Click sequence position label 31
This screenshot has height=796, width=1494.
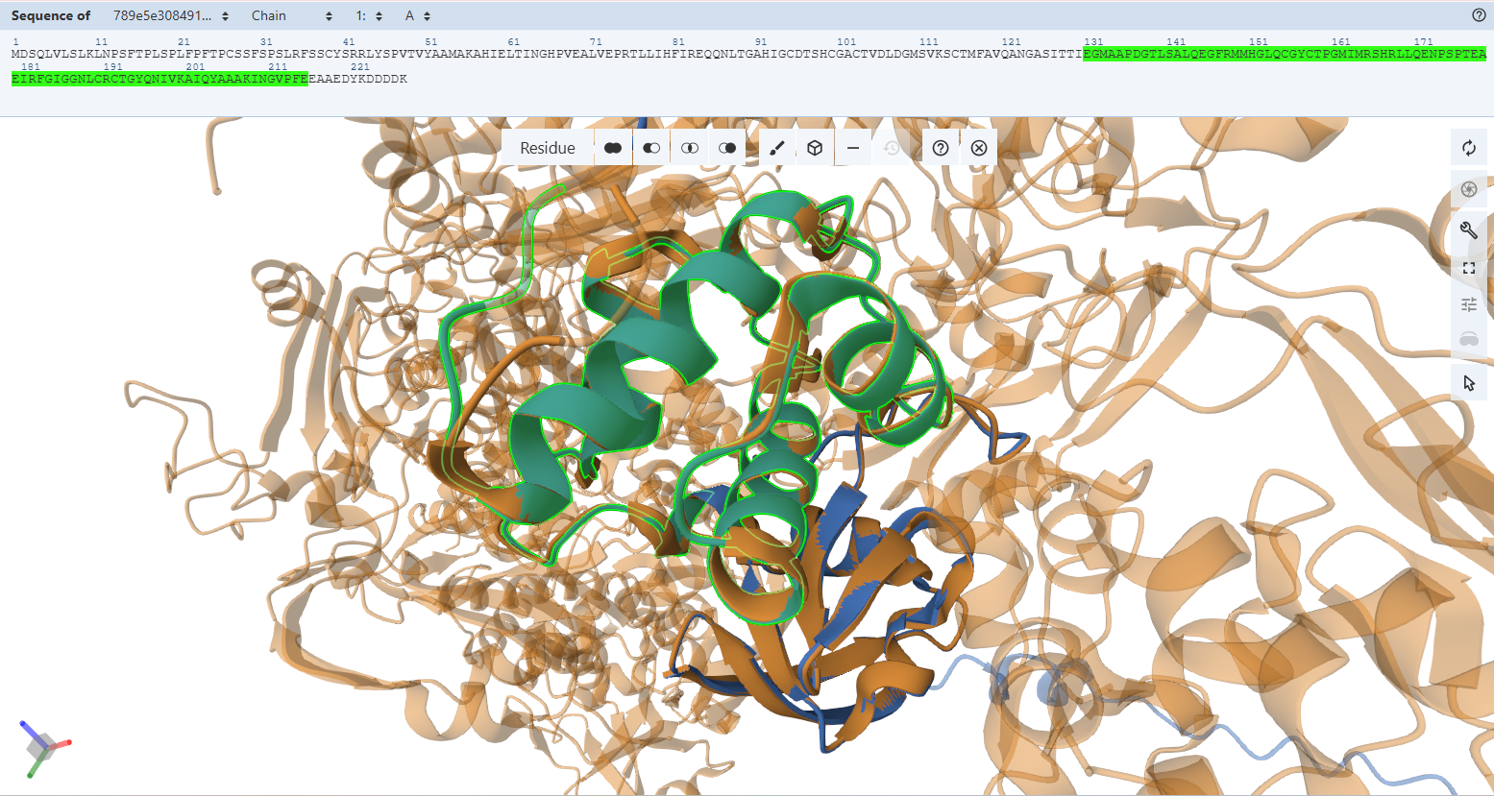pyautogui.click(x=266, y=42)
